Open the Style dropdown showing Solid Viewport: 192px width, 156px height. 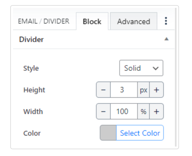[141, 68]
